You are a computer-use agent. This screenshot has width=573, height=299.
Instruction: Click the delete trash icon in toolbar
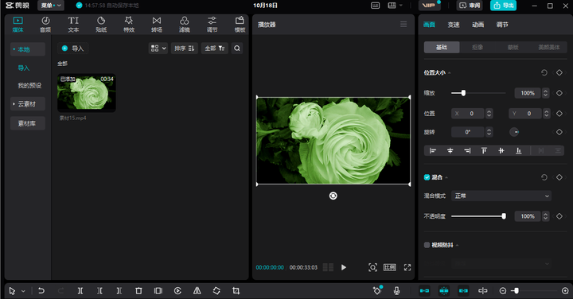coord(138,290)
